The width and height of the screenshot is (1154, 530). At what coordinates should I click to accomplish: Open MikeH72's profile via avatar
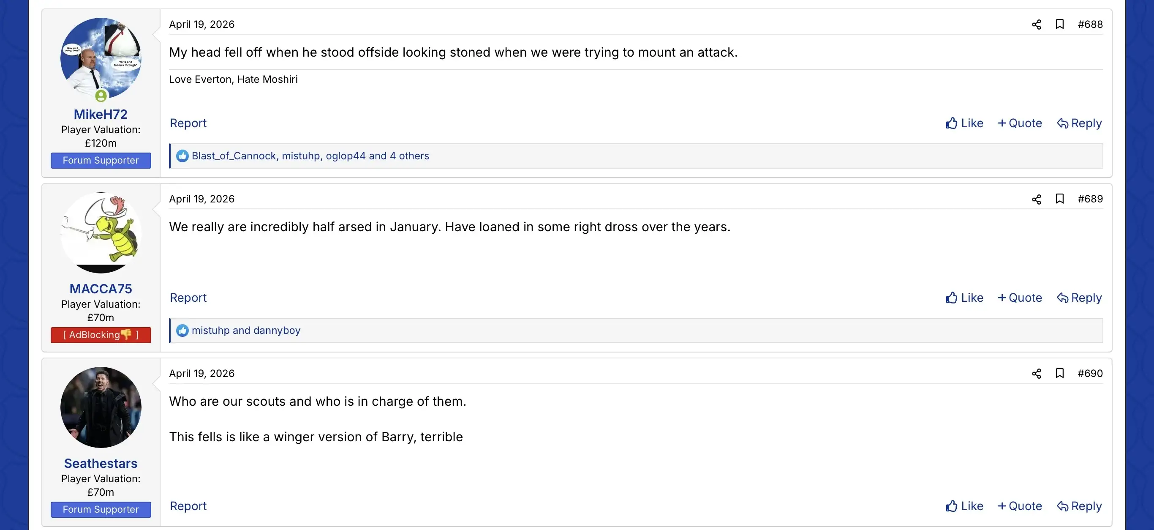click(101, 58)
